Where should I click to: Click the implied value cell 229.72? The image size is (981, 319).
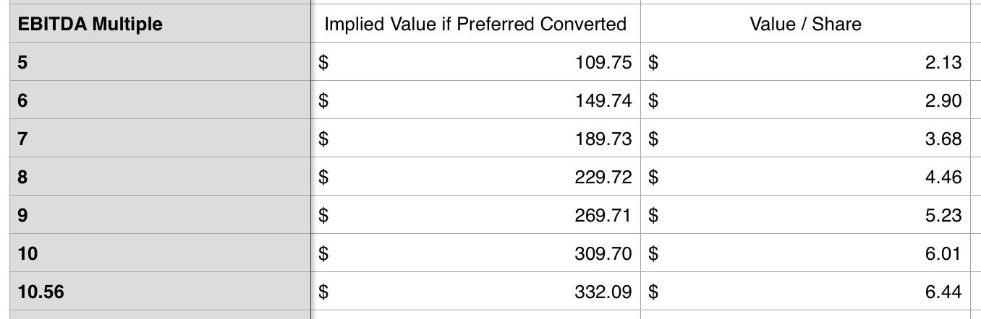(475, 176)
